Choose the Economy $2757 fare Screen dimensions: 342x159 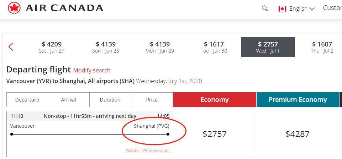coord(215,134)
